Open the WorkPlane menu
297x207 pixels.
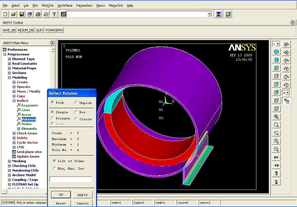pos(65,6)
